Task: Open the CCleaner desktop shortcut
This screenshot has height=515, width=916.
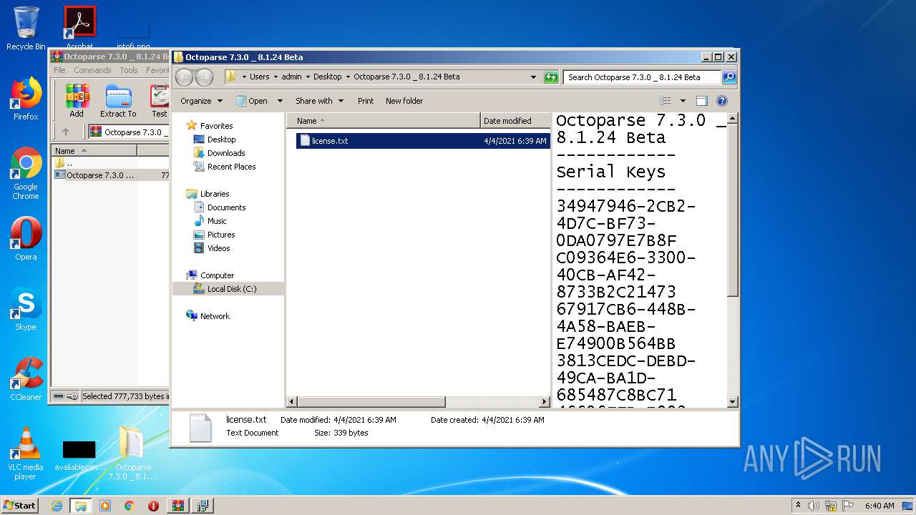Action: point(26,379)
